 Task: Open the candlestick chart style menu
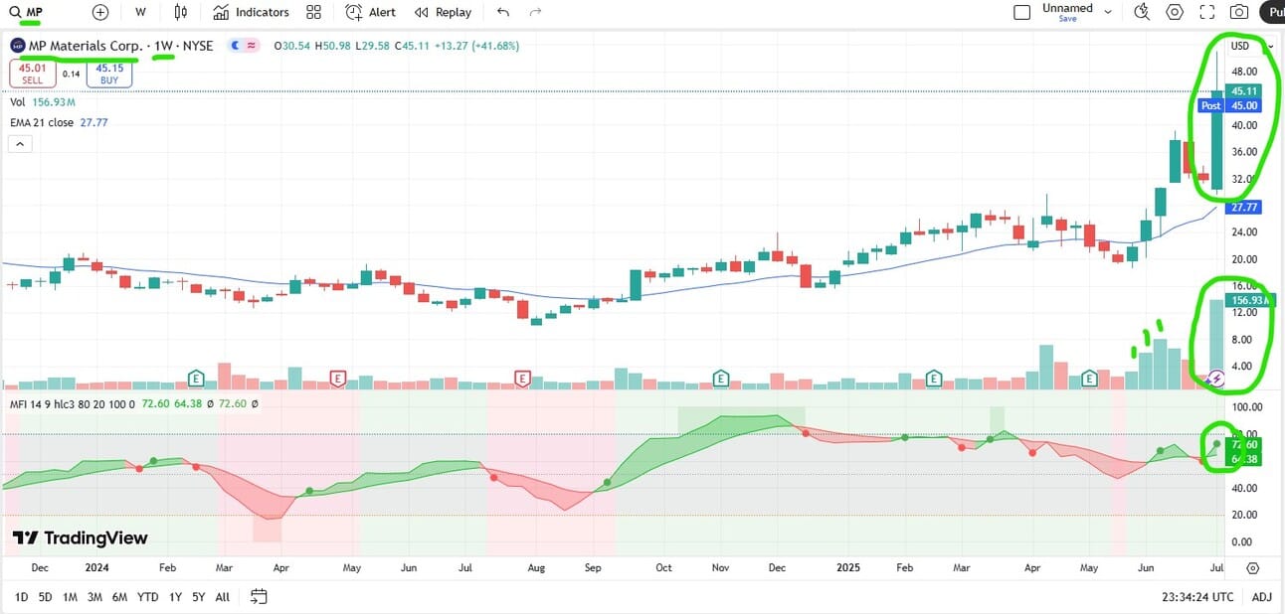coord(180,12)
